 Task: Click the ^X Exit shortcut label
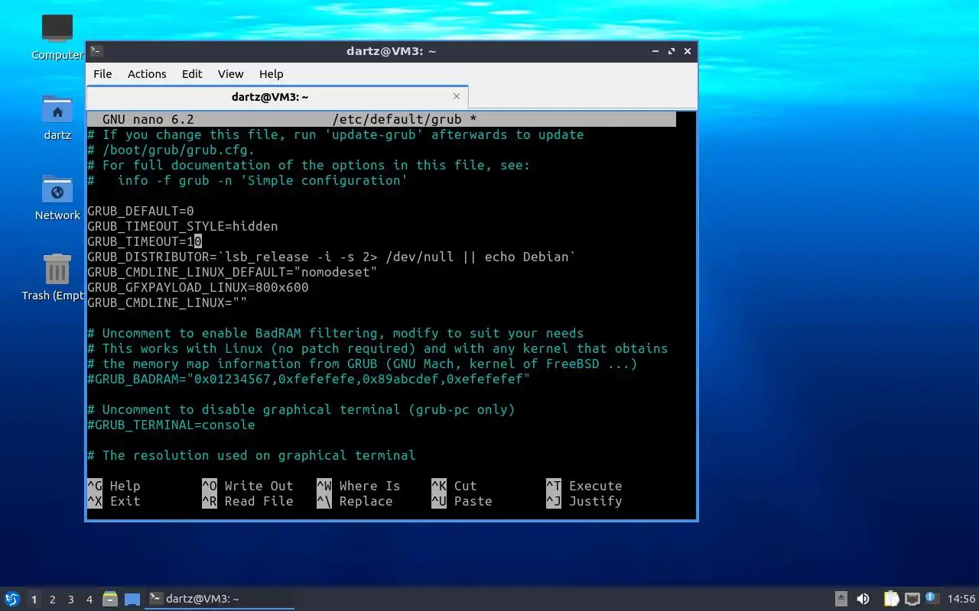[x=114, y=501]
